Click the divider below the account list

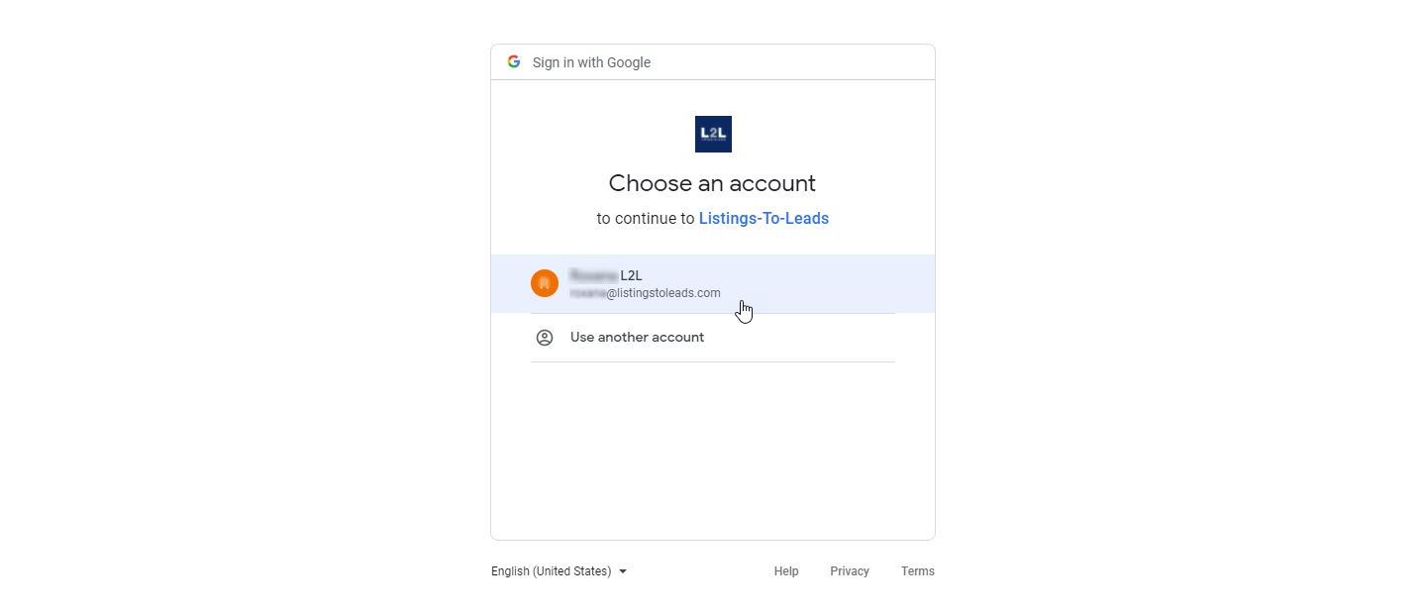[x=713, y=362]
